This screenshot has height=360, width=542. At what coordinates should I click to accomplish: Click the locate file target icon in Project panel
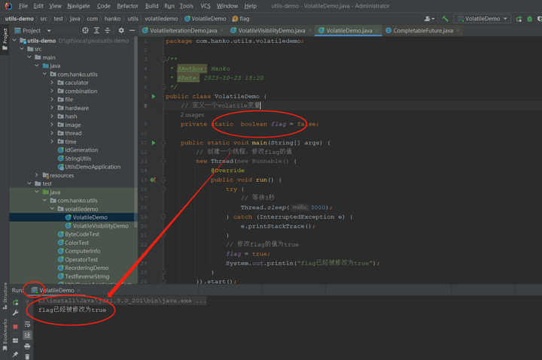pyautogui.click(x=84, y=31)
